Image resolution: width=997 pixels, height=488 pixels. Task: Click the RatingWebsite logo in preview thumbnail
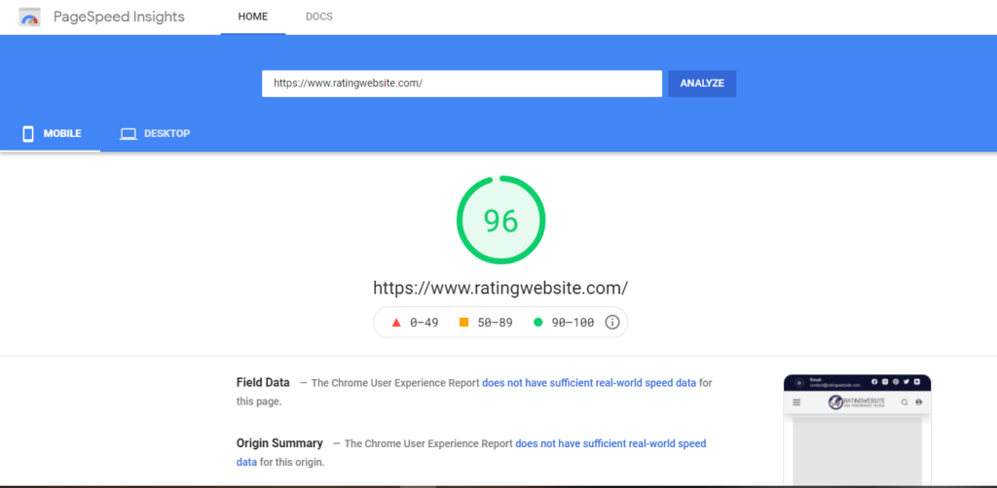pos(857,401)
